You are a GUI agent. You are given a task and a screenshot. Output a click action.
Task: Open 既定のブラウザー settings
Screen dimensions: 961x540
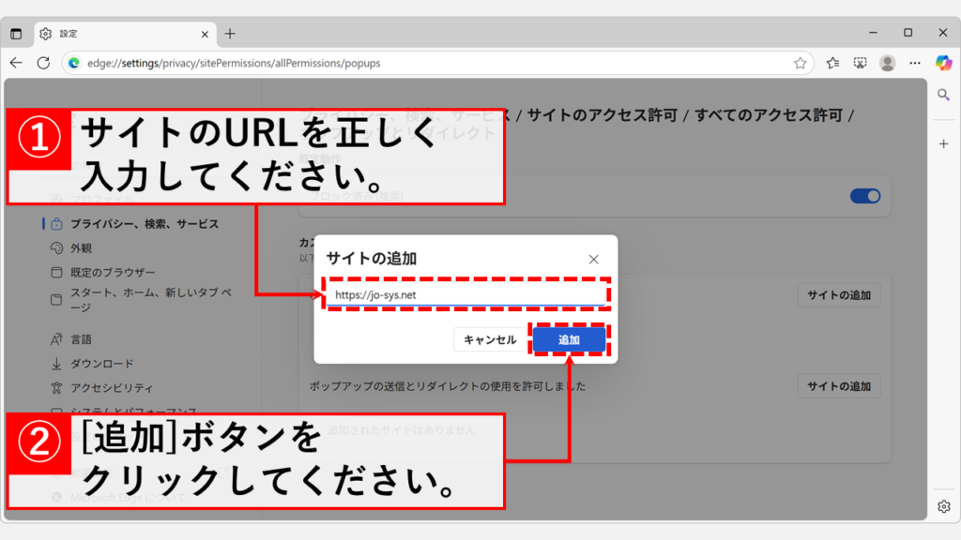pos(113,273)
